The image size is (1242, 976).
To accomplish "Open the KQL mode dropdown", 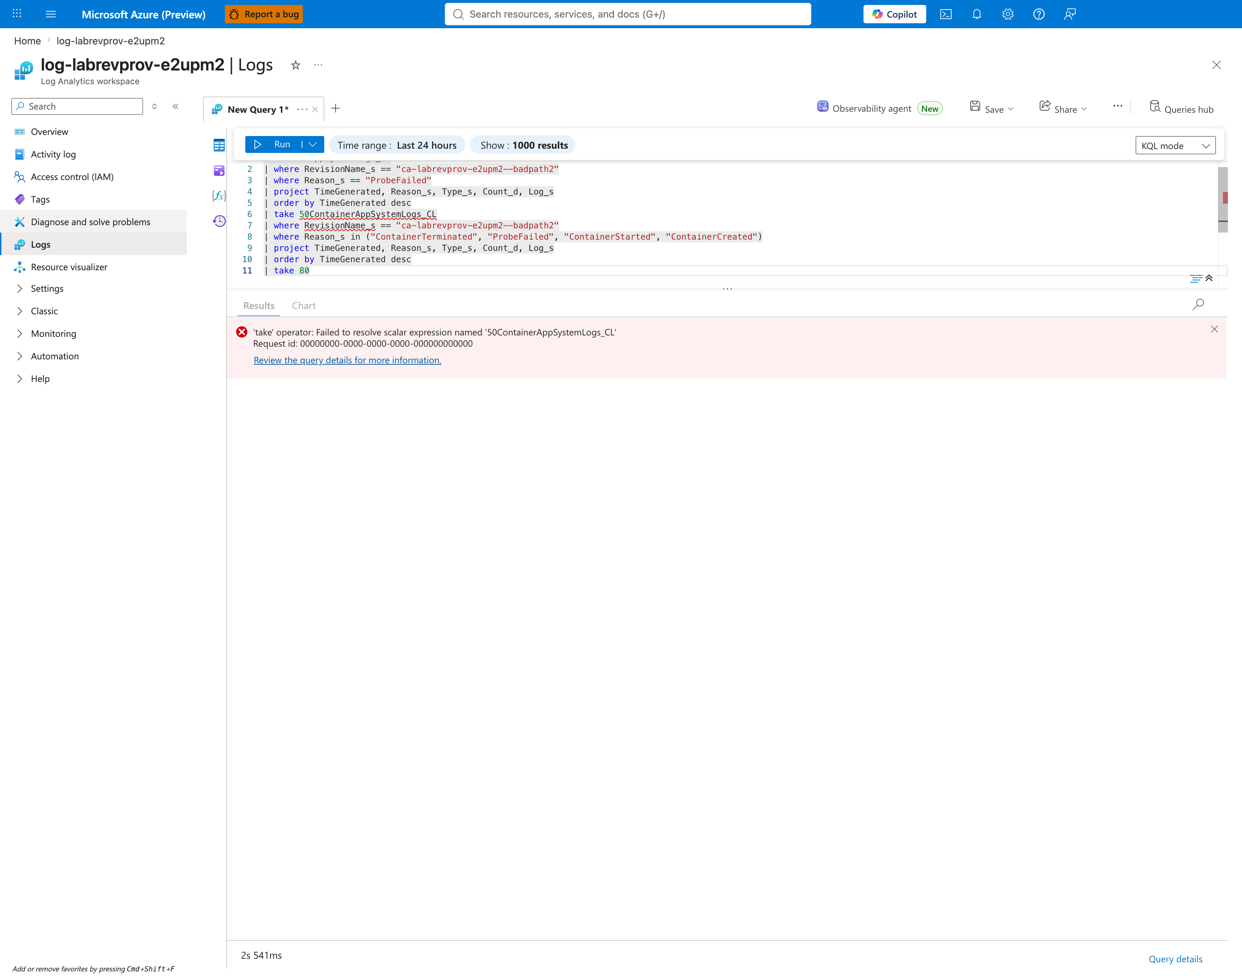I will (x=1175, y=146).
